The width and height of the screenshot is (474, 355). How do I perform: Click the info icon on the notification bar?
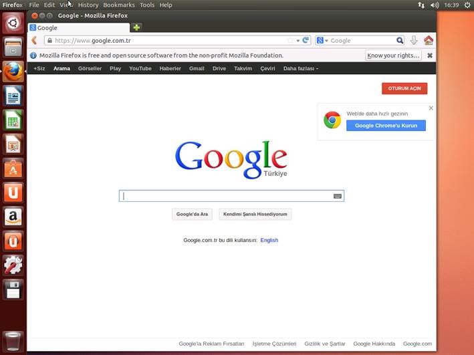[x=33, y=55]
